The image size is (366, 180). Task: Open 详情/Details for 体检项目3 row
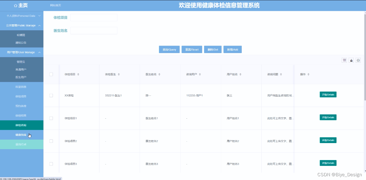[328, 163]
